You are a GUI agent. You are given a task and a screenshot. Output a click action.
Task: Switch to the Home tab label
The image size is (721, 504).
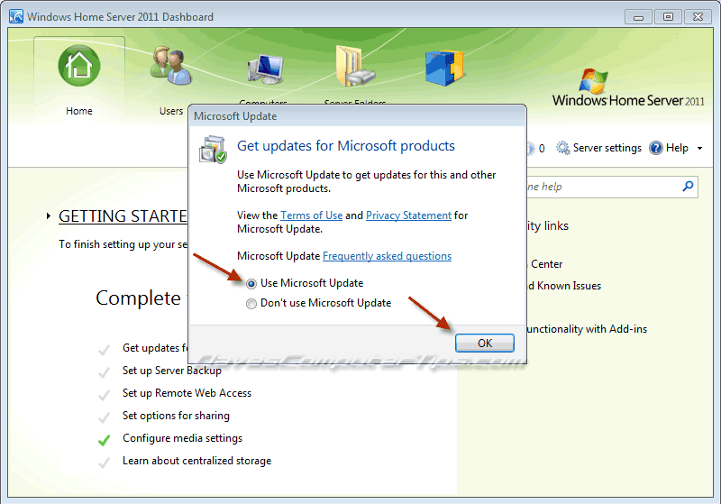(x=79, y=111)
